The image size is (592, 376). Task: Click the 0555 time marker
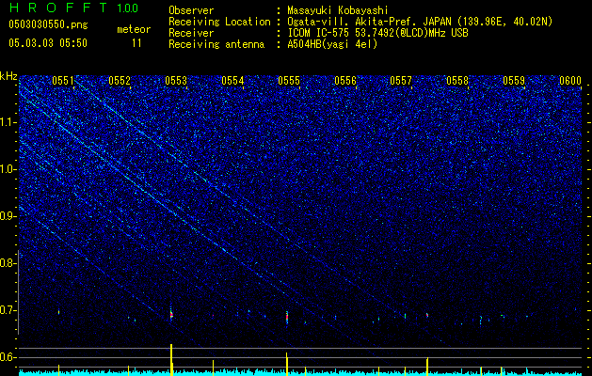click(x=289, y=81)
